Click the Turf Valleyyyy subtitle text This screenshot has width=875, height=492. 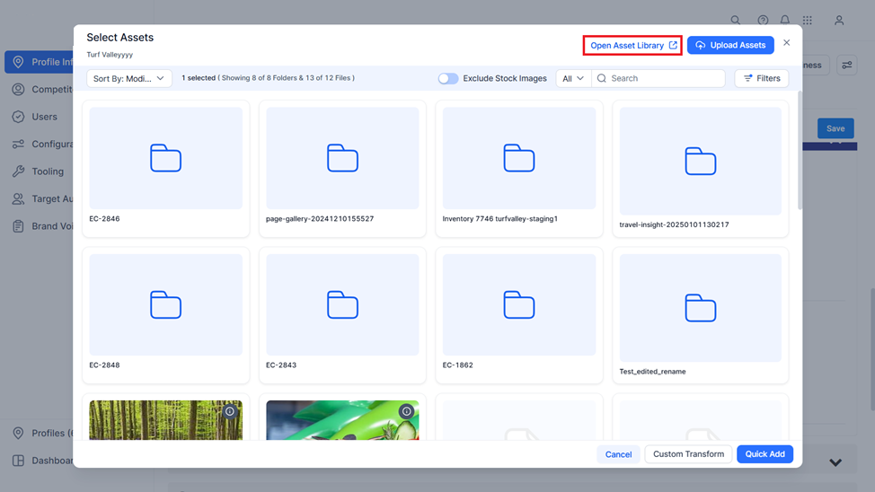110,55
